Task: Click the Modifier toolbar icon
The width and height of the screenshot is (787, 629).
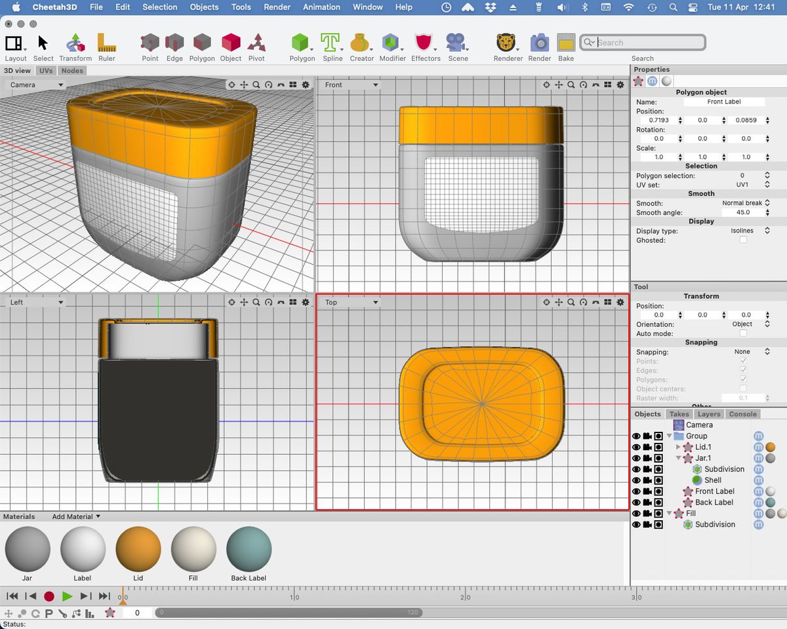Action: pos(392,43)
